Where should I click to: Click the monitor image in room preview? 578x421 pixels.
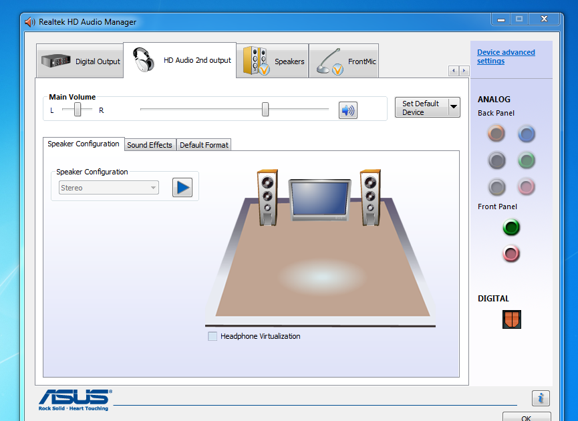(319, 200)
